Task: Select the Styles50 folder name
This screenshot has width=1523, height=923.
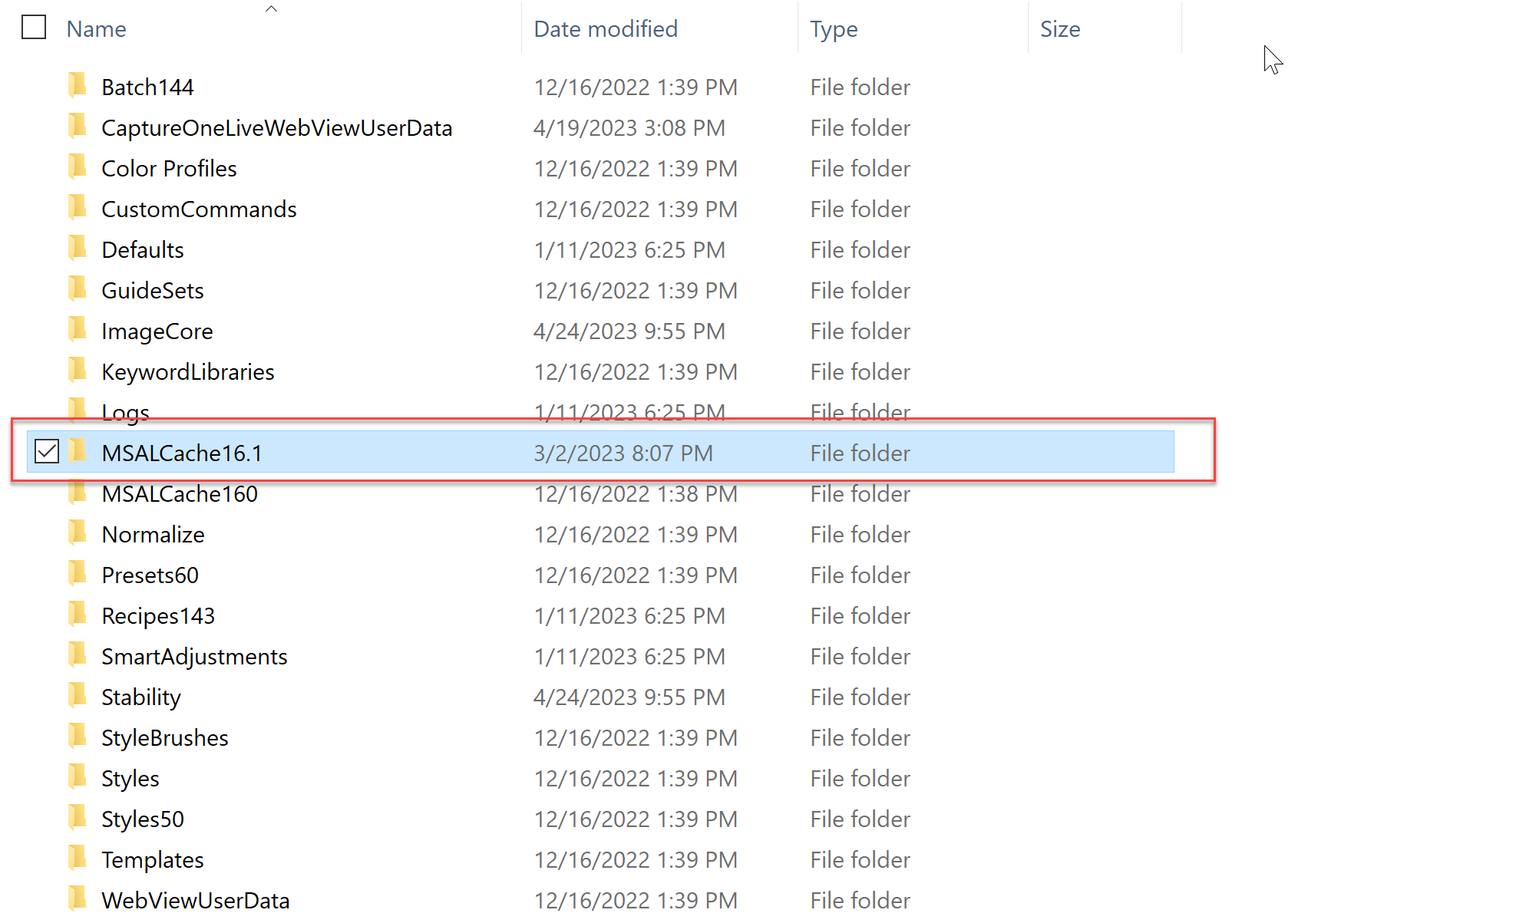Action: coord(143,819)
